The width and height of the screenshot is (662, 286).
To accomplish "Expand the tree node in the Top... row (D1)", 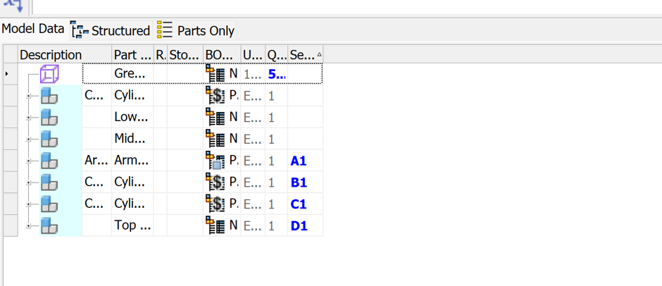I will [29, 226].
